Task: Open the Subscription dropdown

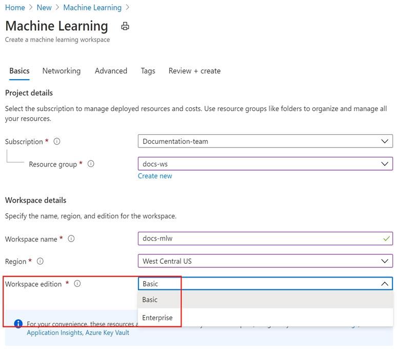Action: [265, 141]
